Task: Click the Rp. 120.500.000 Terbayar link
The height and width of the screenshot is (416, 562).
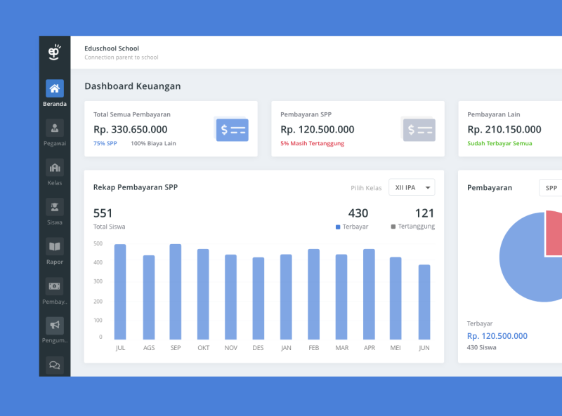Action: pos(497,336)
